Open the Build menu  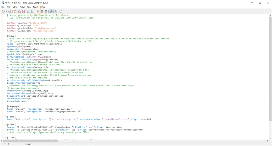[22, 7]
